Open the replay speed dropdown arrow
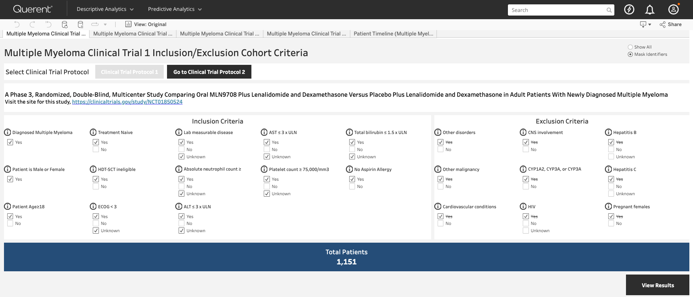 coord(105,25)
